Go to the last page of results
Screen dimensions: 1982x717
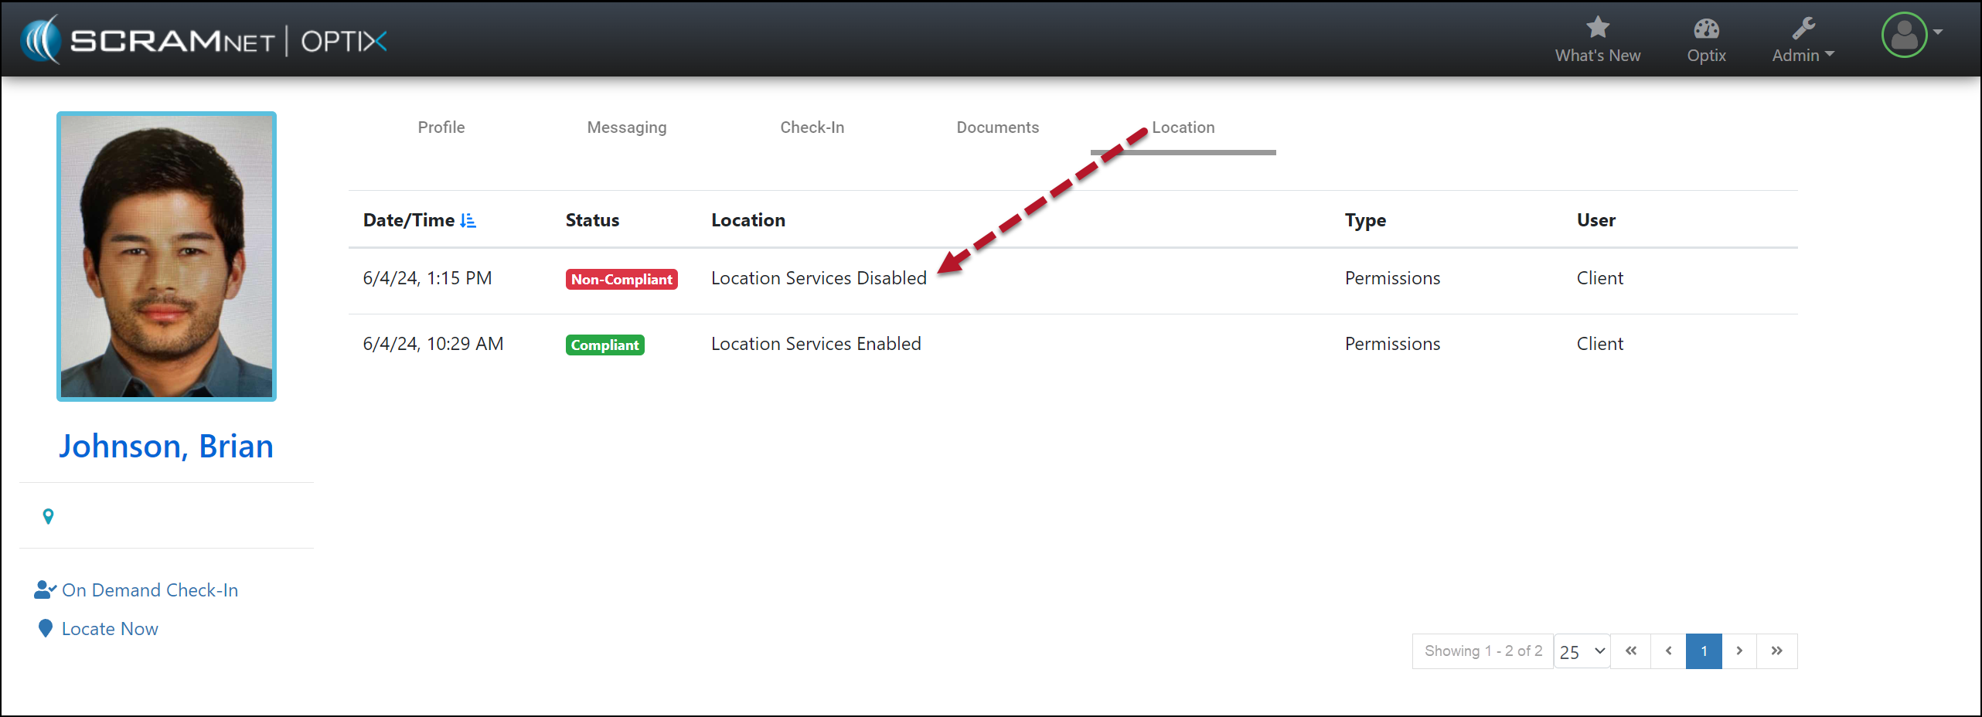pos(1776,651)
